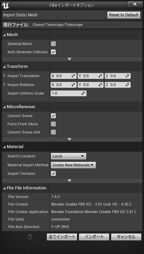Click the help question mark icon
The image size is (144, 254).
point(30,237)
